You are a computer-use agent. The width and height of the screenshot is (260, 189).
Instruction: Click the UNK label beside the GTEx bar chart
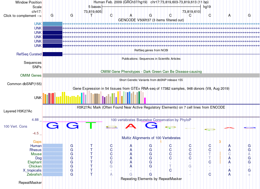coord(38,98)
